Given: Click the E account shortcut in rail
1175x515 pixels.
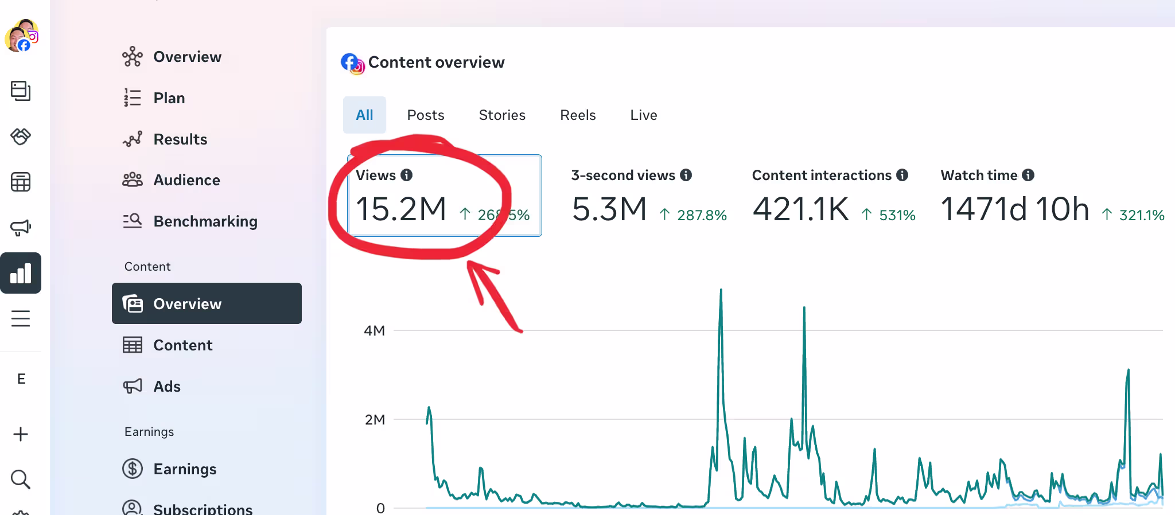Looking at the screenshot, I should tap(21, 379).
